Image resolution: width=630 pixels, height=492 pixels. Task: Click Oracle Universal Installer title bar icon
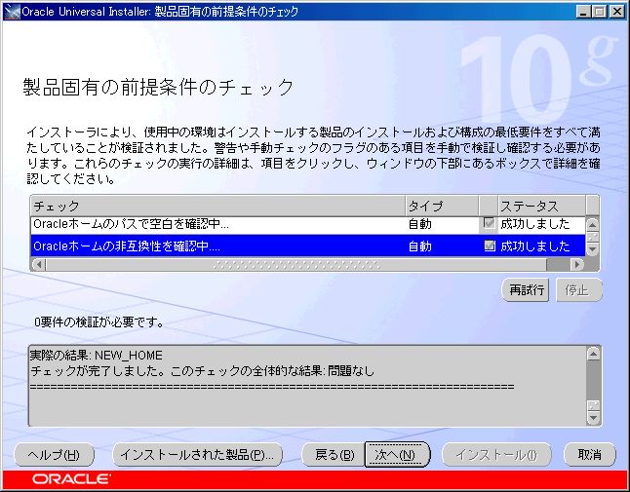[x=12, y=12]
